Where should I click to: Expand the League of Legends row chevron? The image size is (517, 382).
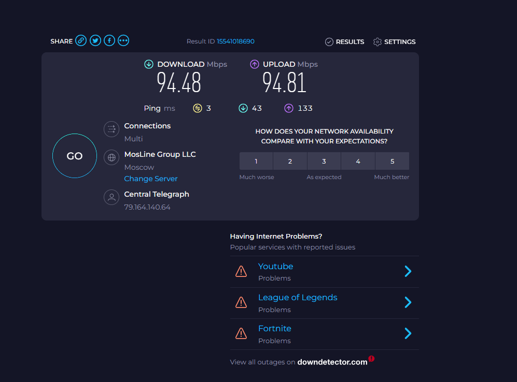coord(408,302)
